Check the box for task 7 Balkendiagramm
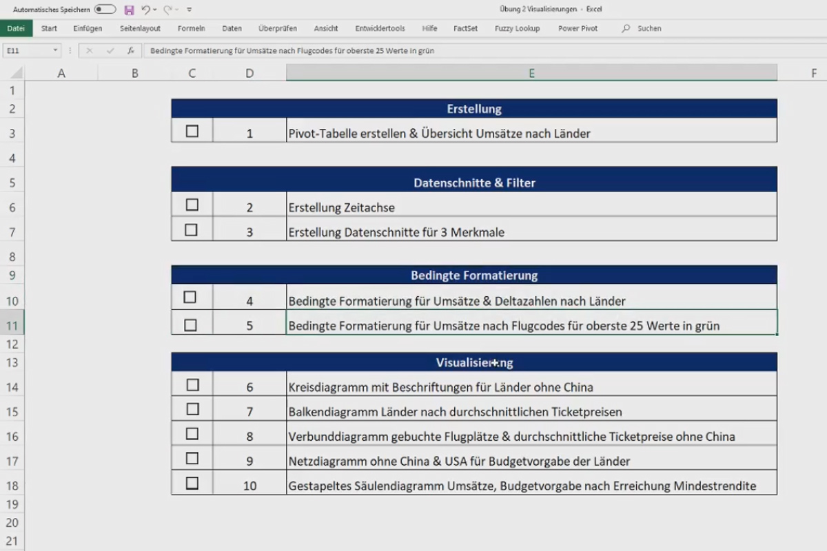 [192, 409]
